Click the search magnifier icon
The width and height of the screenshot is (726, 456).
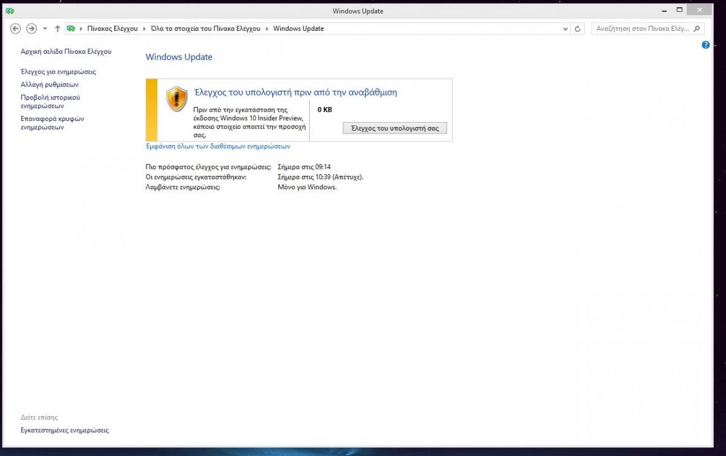pyautogui.click(x=697, y=28)
